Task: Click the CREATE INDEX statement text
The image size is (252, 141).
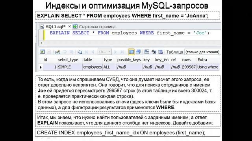Action: tap(121, 133)
